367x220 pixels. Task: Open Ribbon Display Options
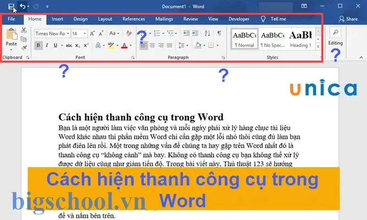tap(304, 6)
